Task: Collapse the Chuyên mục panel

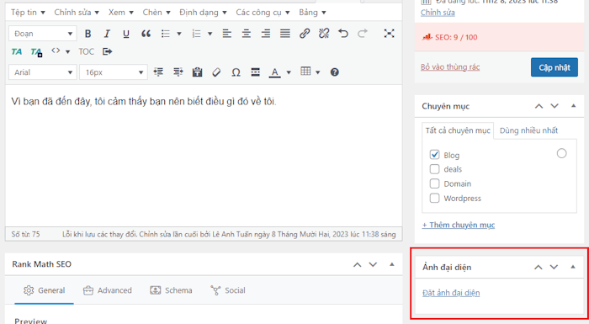Action: click(x=573, y=106)
